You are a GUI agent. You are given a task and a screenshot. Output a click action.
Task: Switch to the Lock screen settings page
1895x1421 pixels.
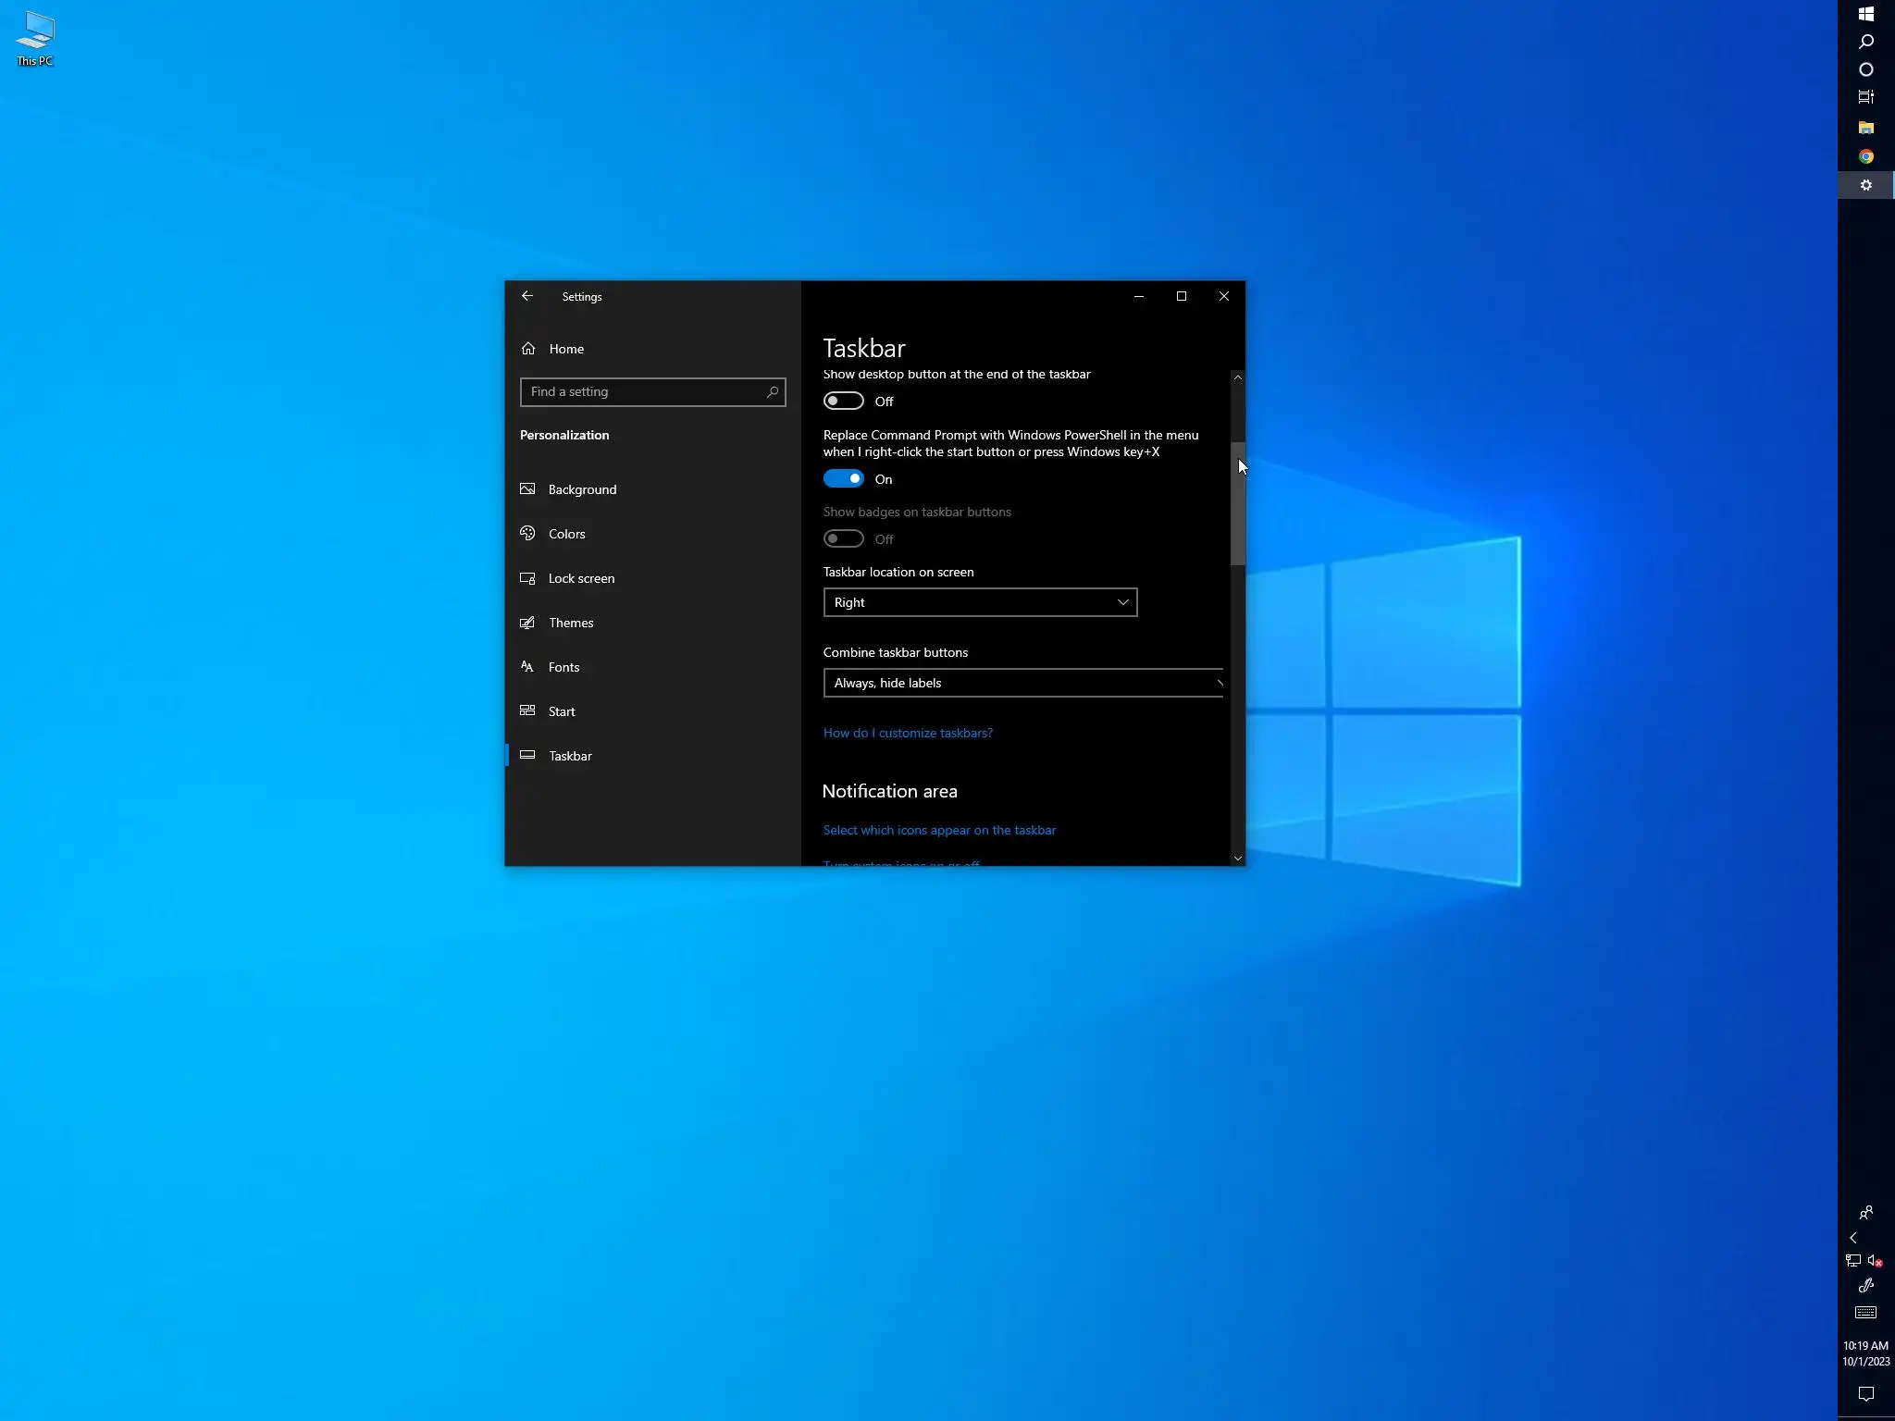pos(581,578)
